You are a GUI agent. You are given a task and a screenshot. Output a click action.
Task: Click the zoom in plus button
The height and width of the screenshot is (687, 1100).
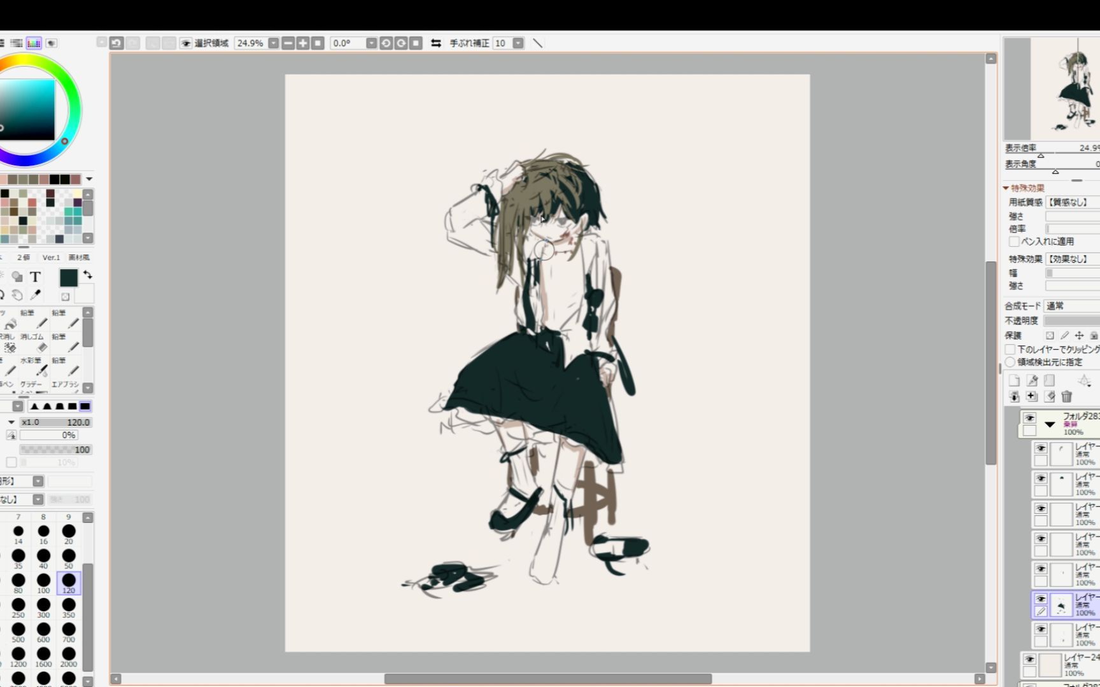pyautogui.click(x=303, y=43)
